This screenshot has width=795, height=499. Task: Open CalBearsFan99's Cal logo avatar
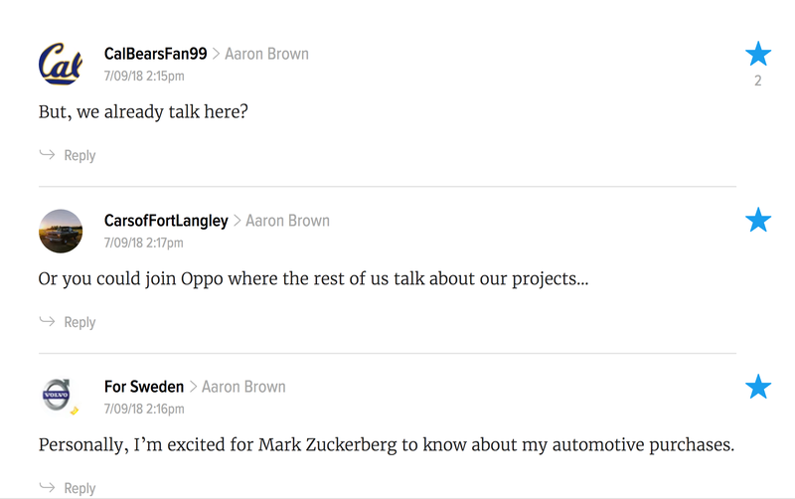[61, 64]
